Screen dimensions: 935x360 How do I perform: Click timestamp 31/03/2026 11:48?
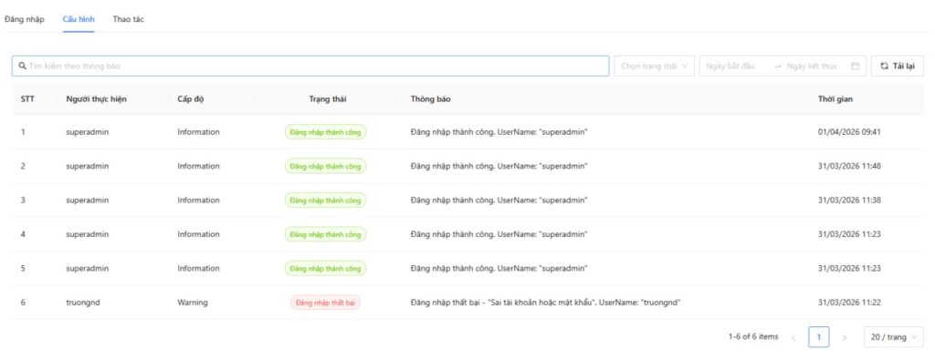(x=849, y=166)
